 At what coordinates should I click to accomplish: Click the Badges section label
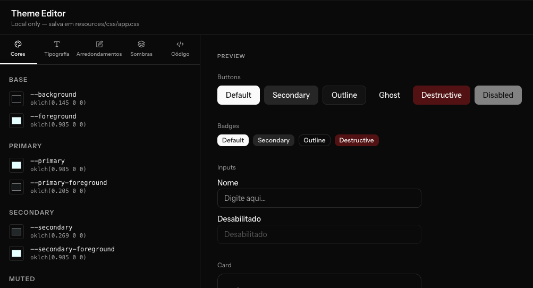tap(229, 126)
